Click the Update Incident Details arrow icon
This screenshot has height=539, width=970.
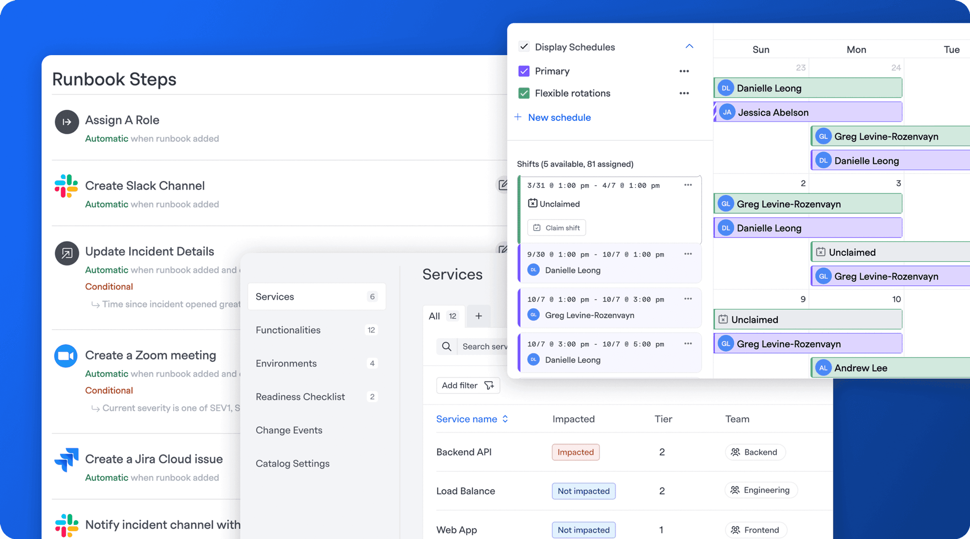point(67,253)
